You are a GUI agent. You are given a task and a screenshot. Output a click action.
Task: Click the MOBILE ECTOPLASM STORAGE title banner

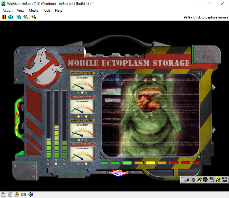[128, 63]
